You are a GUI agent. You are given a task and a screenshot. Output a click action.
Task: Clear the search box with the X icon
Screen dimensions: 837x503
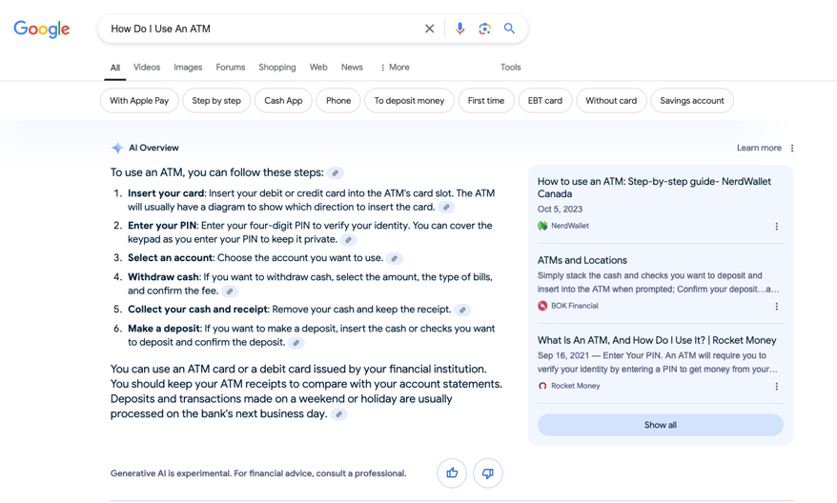click(429, 29)
